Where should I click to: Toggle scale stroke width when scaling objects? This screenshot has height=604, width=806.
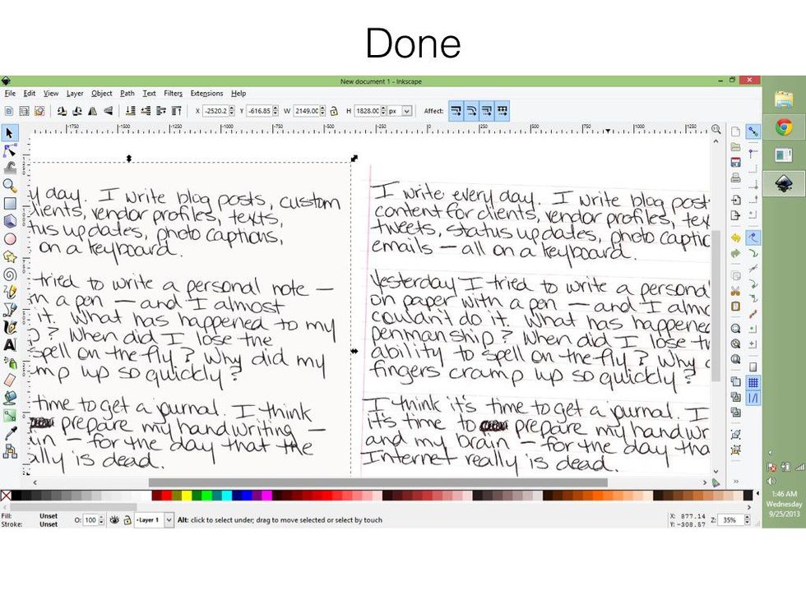click(457, 112)
